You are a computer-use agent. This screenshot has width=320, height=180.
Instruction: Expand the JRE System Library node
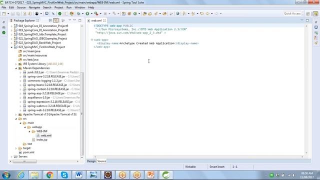click(x=16, y=64)
